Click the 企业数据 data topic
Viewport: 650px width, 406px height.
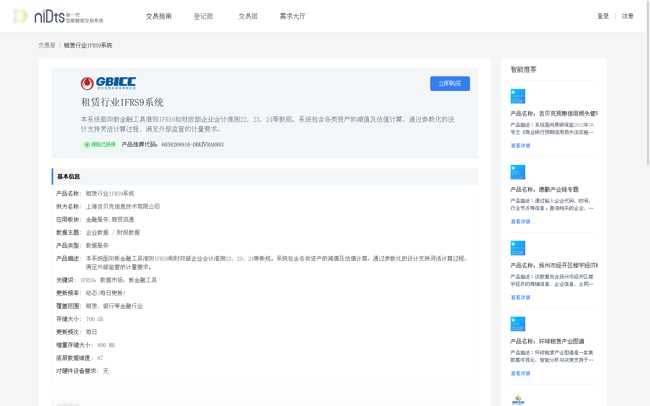click(x=97, y=233)
